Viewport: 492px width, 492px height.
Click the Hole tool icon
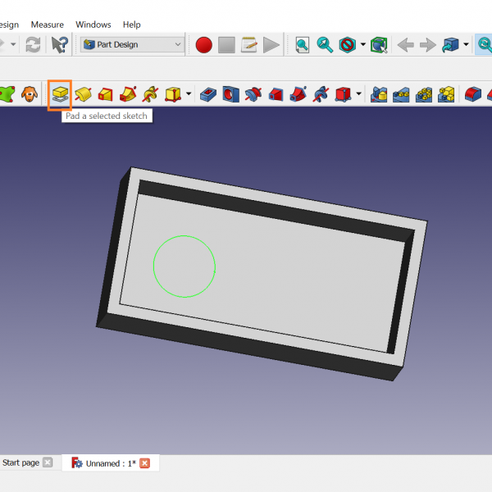tap(231, 94)
